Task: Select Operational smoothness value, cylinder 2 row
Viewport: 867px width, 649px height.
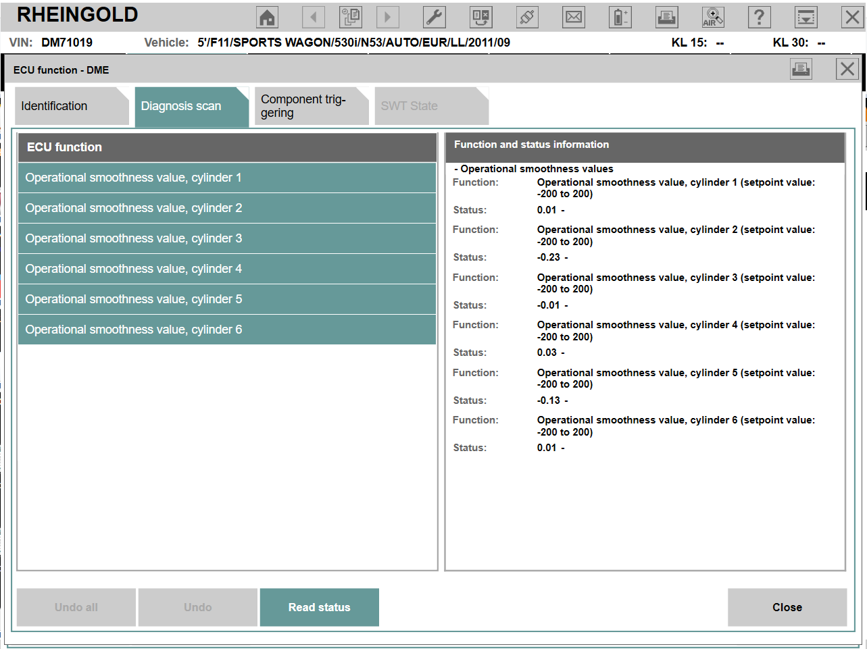Action: click(227, 208)
